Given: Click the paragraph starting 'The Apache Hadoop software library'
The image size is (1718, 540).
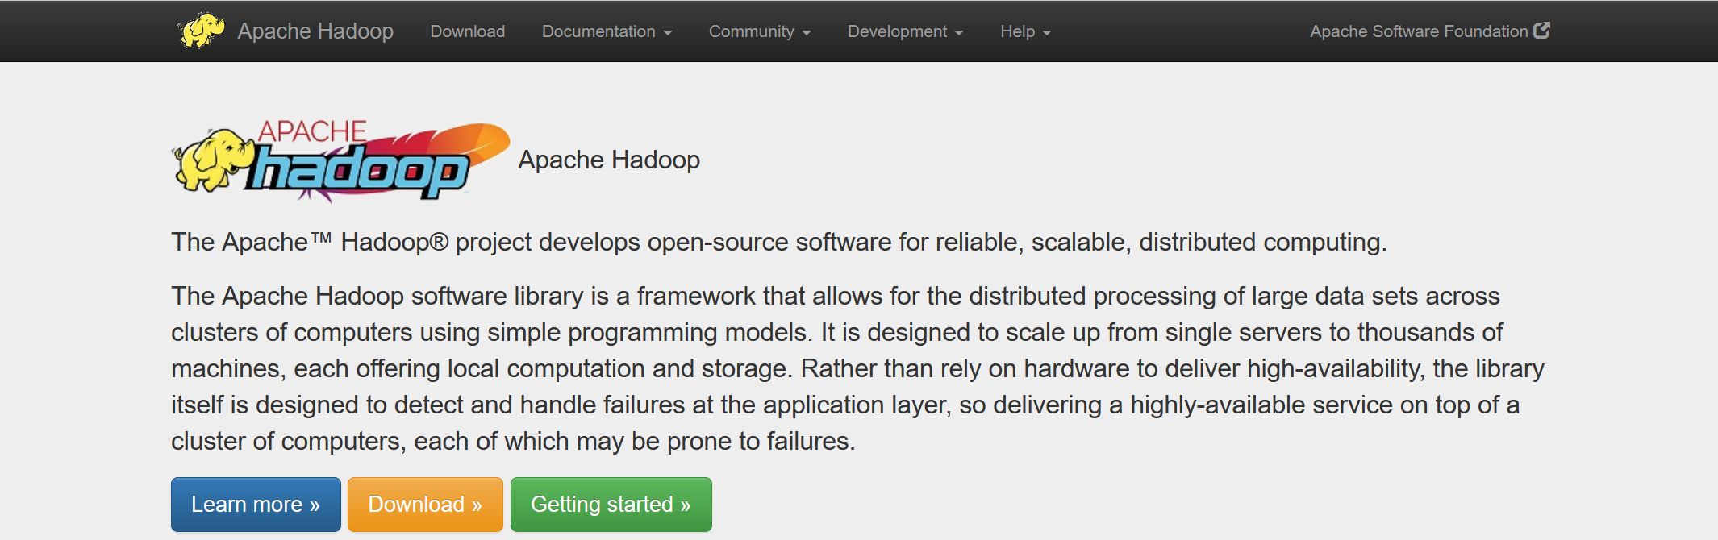Looking at the screenshot, I should [857, 368].
